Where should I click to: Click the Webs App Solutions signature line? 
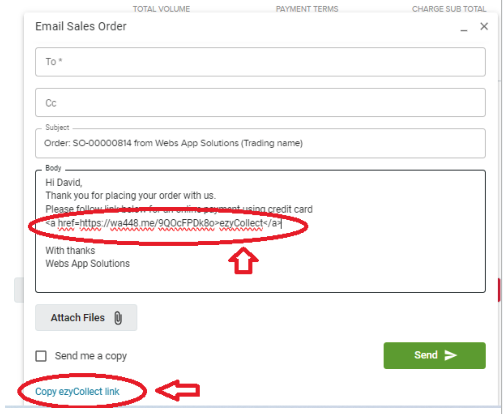(x=88, y=264)
